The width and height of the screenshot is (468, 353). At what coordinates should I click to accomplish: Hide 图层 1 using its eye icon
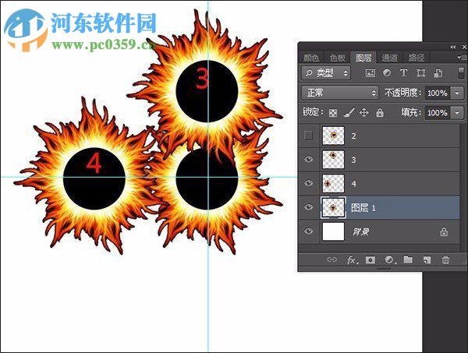point(308,207)
